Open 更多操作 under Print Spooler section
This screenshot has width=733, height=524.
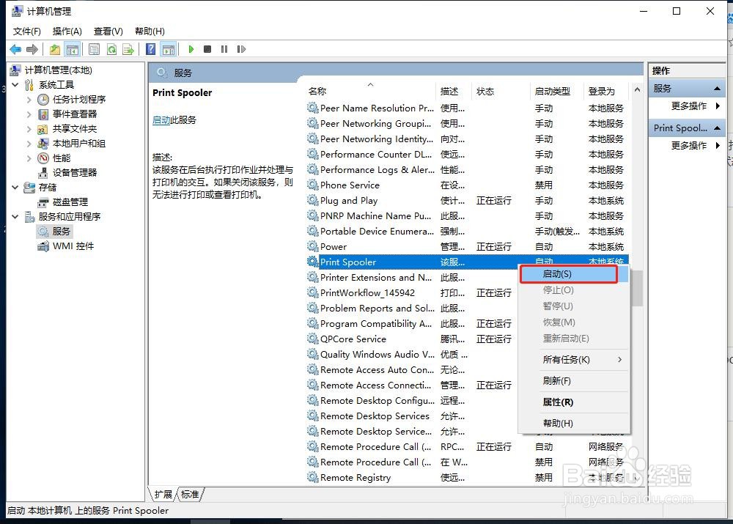pos(688,146)
